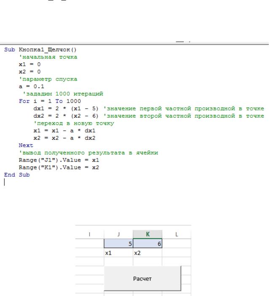Click the dx1 = 2 * (x1 - 5) line
269x296 pixels.
66,108
